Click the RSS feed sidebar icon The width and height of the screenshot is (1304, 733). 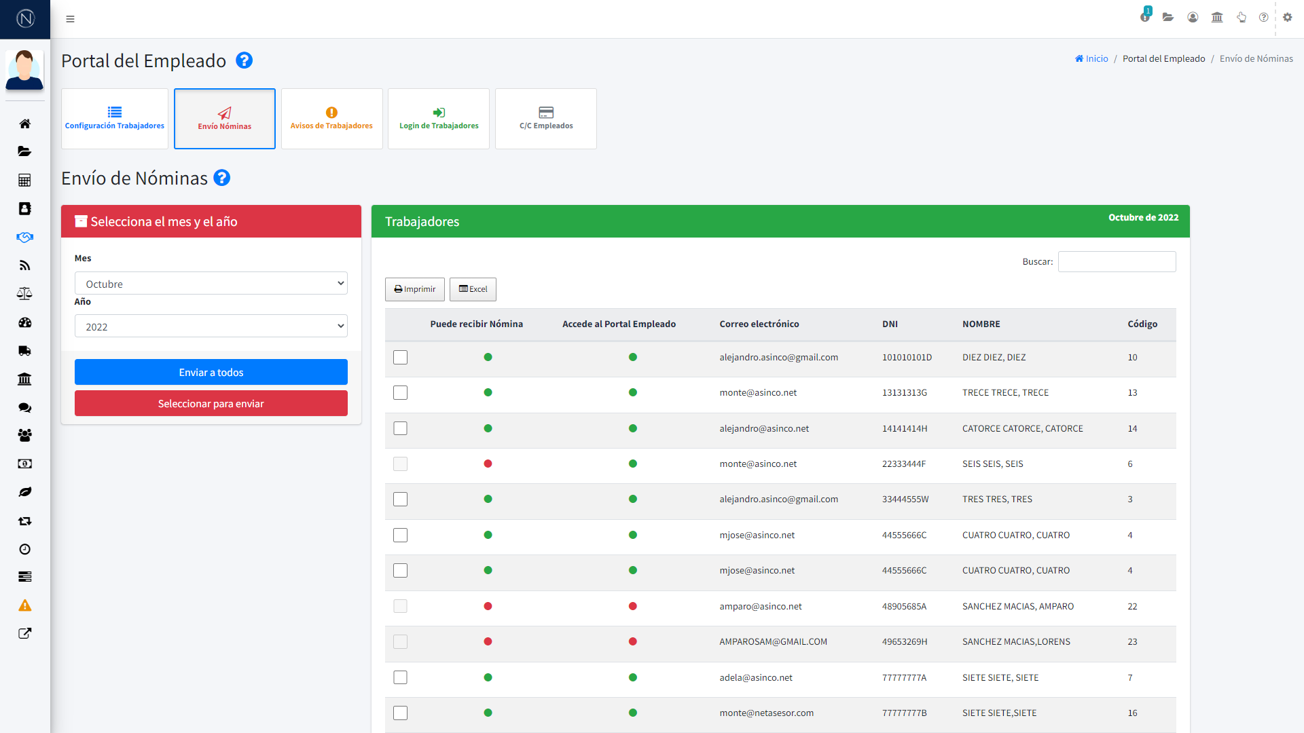coord(24,265)
